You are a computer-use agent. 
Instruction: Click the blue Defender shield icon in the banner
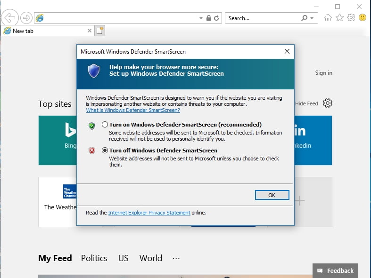click(94, 71)
